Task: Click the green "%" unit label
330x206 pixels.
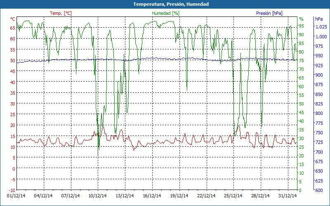Action: [302, 19]
